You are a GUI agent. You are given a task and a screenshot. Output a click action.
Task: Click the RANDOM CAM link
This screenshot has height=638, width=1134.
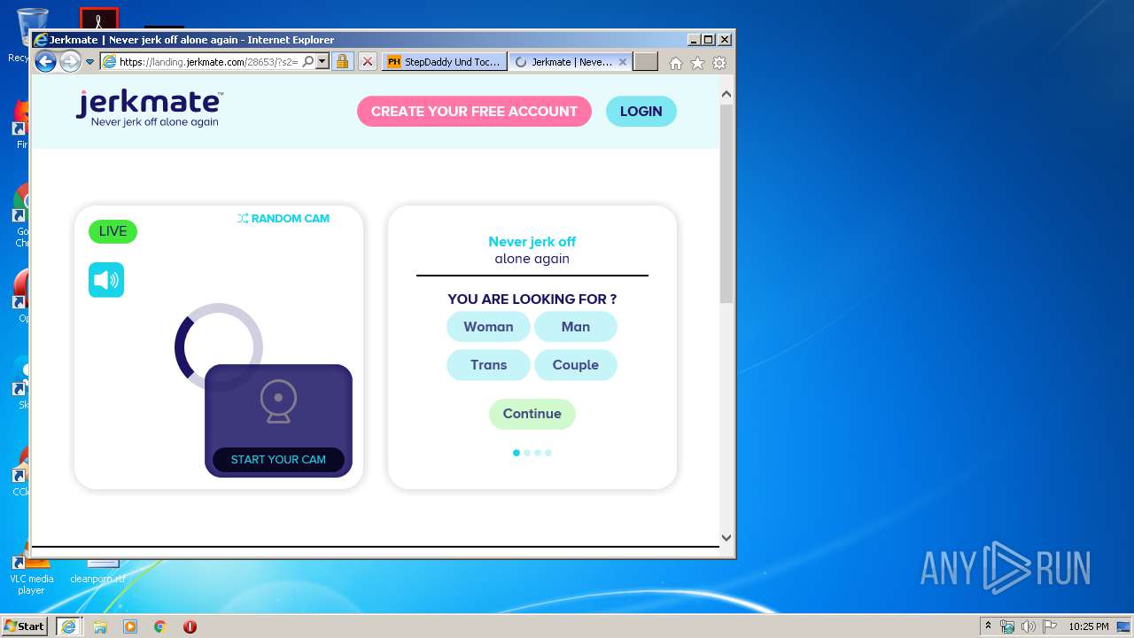283,219
